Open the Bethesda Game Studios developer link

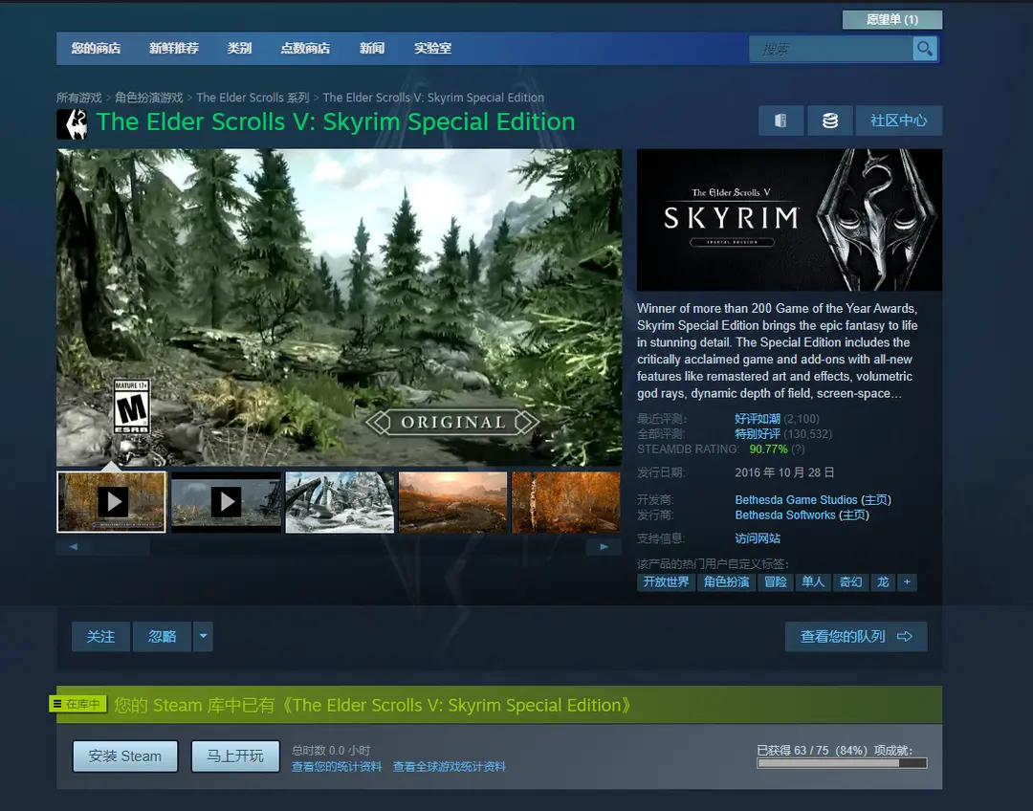[797, 500]
